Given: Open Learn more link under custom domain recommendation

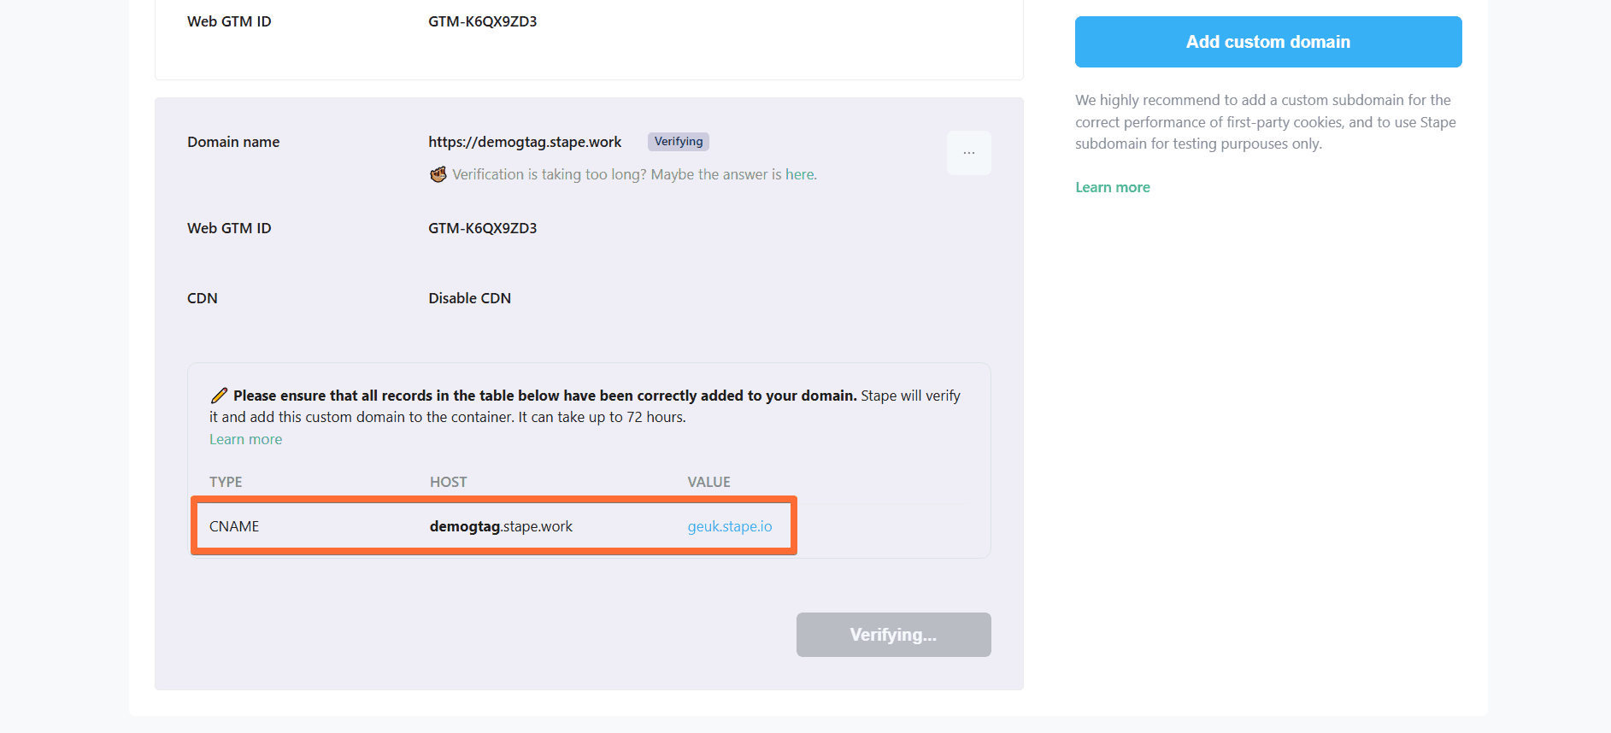Looking at the screenshot, I should point(1113,187).
